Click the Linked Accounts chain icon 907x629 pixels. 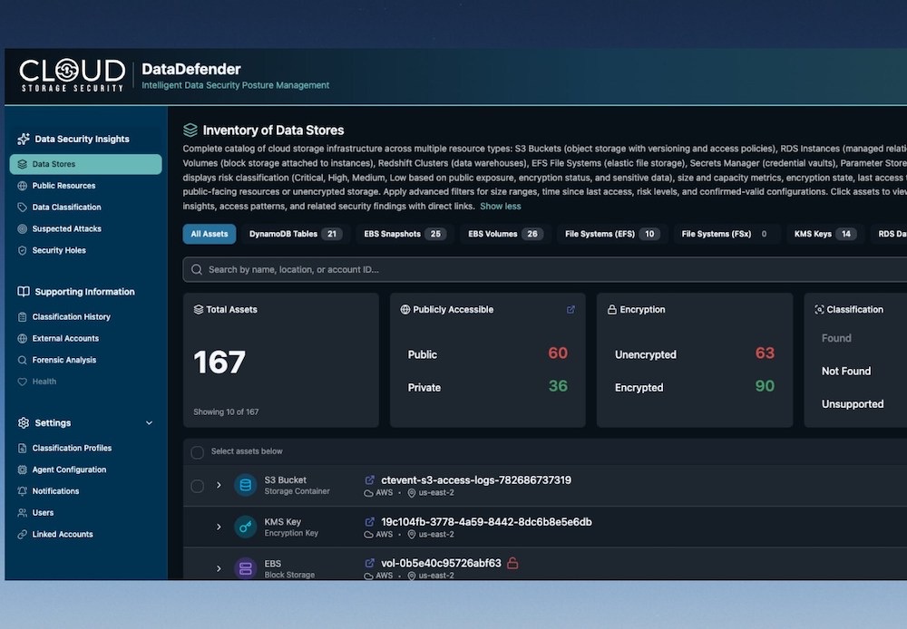pyautogui.click(x=22, y=534)
